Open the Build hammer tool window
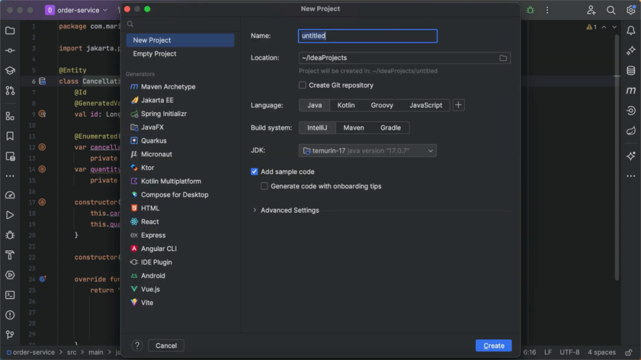641x360 pixels. [x=10, y=255]
